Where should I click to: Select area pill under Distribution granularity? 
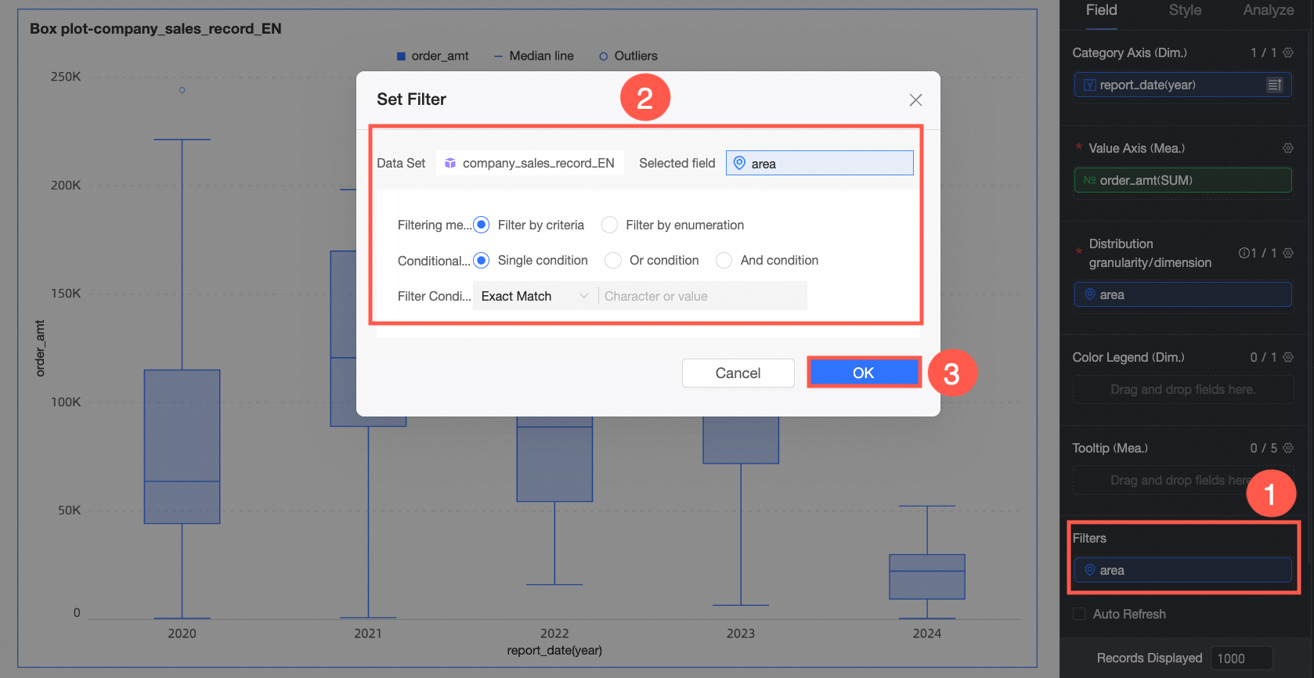1182,294
